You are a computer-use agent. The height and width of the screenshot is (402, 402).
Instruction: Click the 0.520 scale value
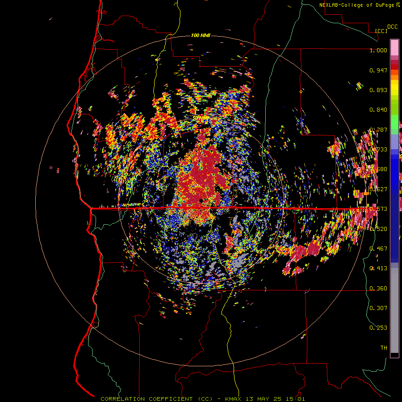378,229
